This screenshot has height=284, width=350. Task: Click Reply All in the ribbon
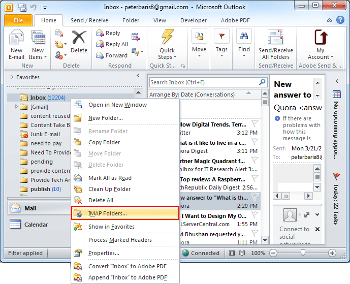pos(112,44)
